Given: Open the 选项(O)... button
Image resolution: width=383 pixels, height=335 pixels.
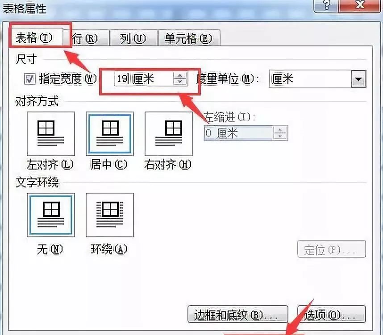Looking at the screenshot, I should click(332, 314).
